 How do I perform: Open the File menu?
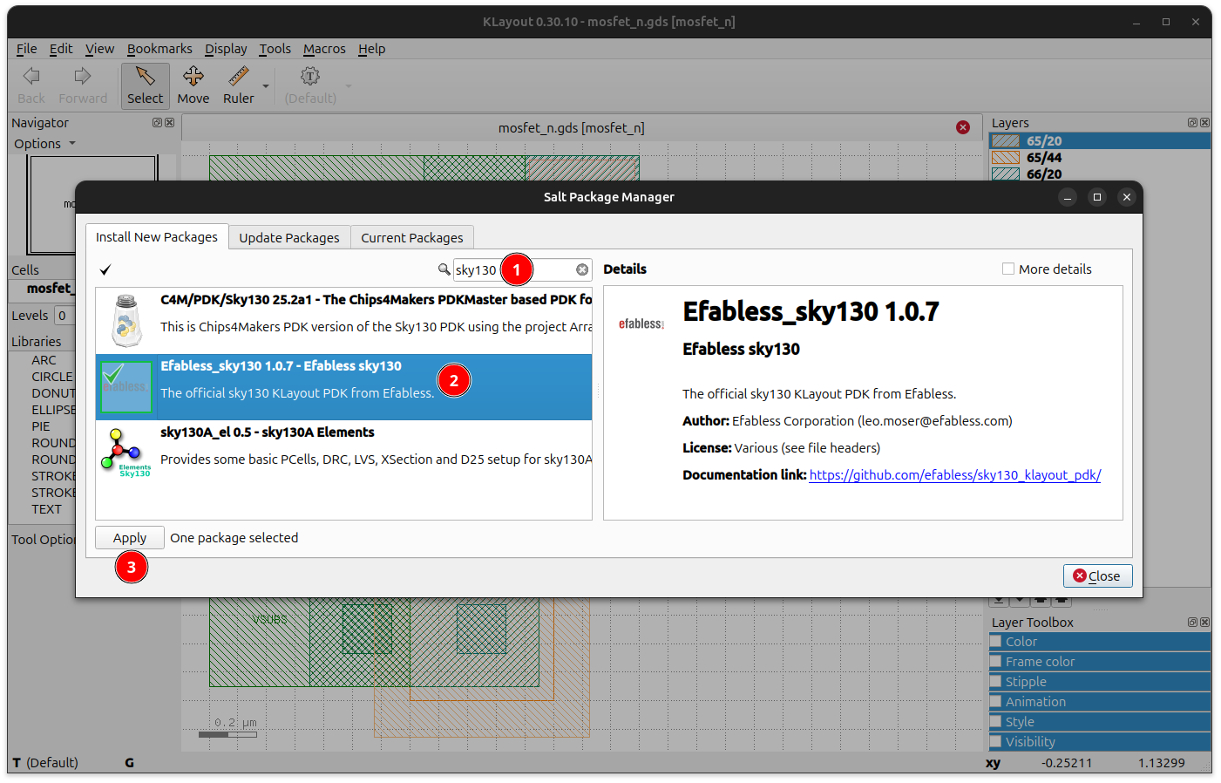click(x=26, y=49)
